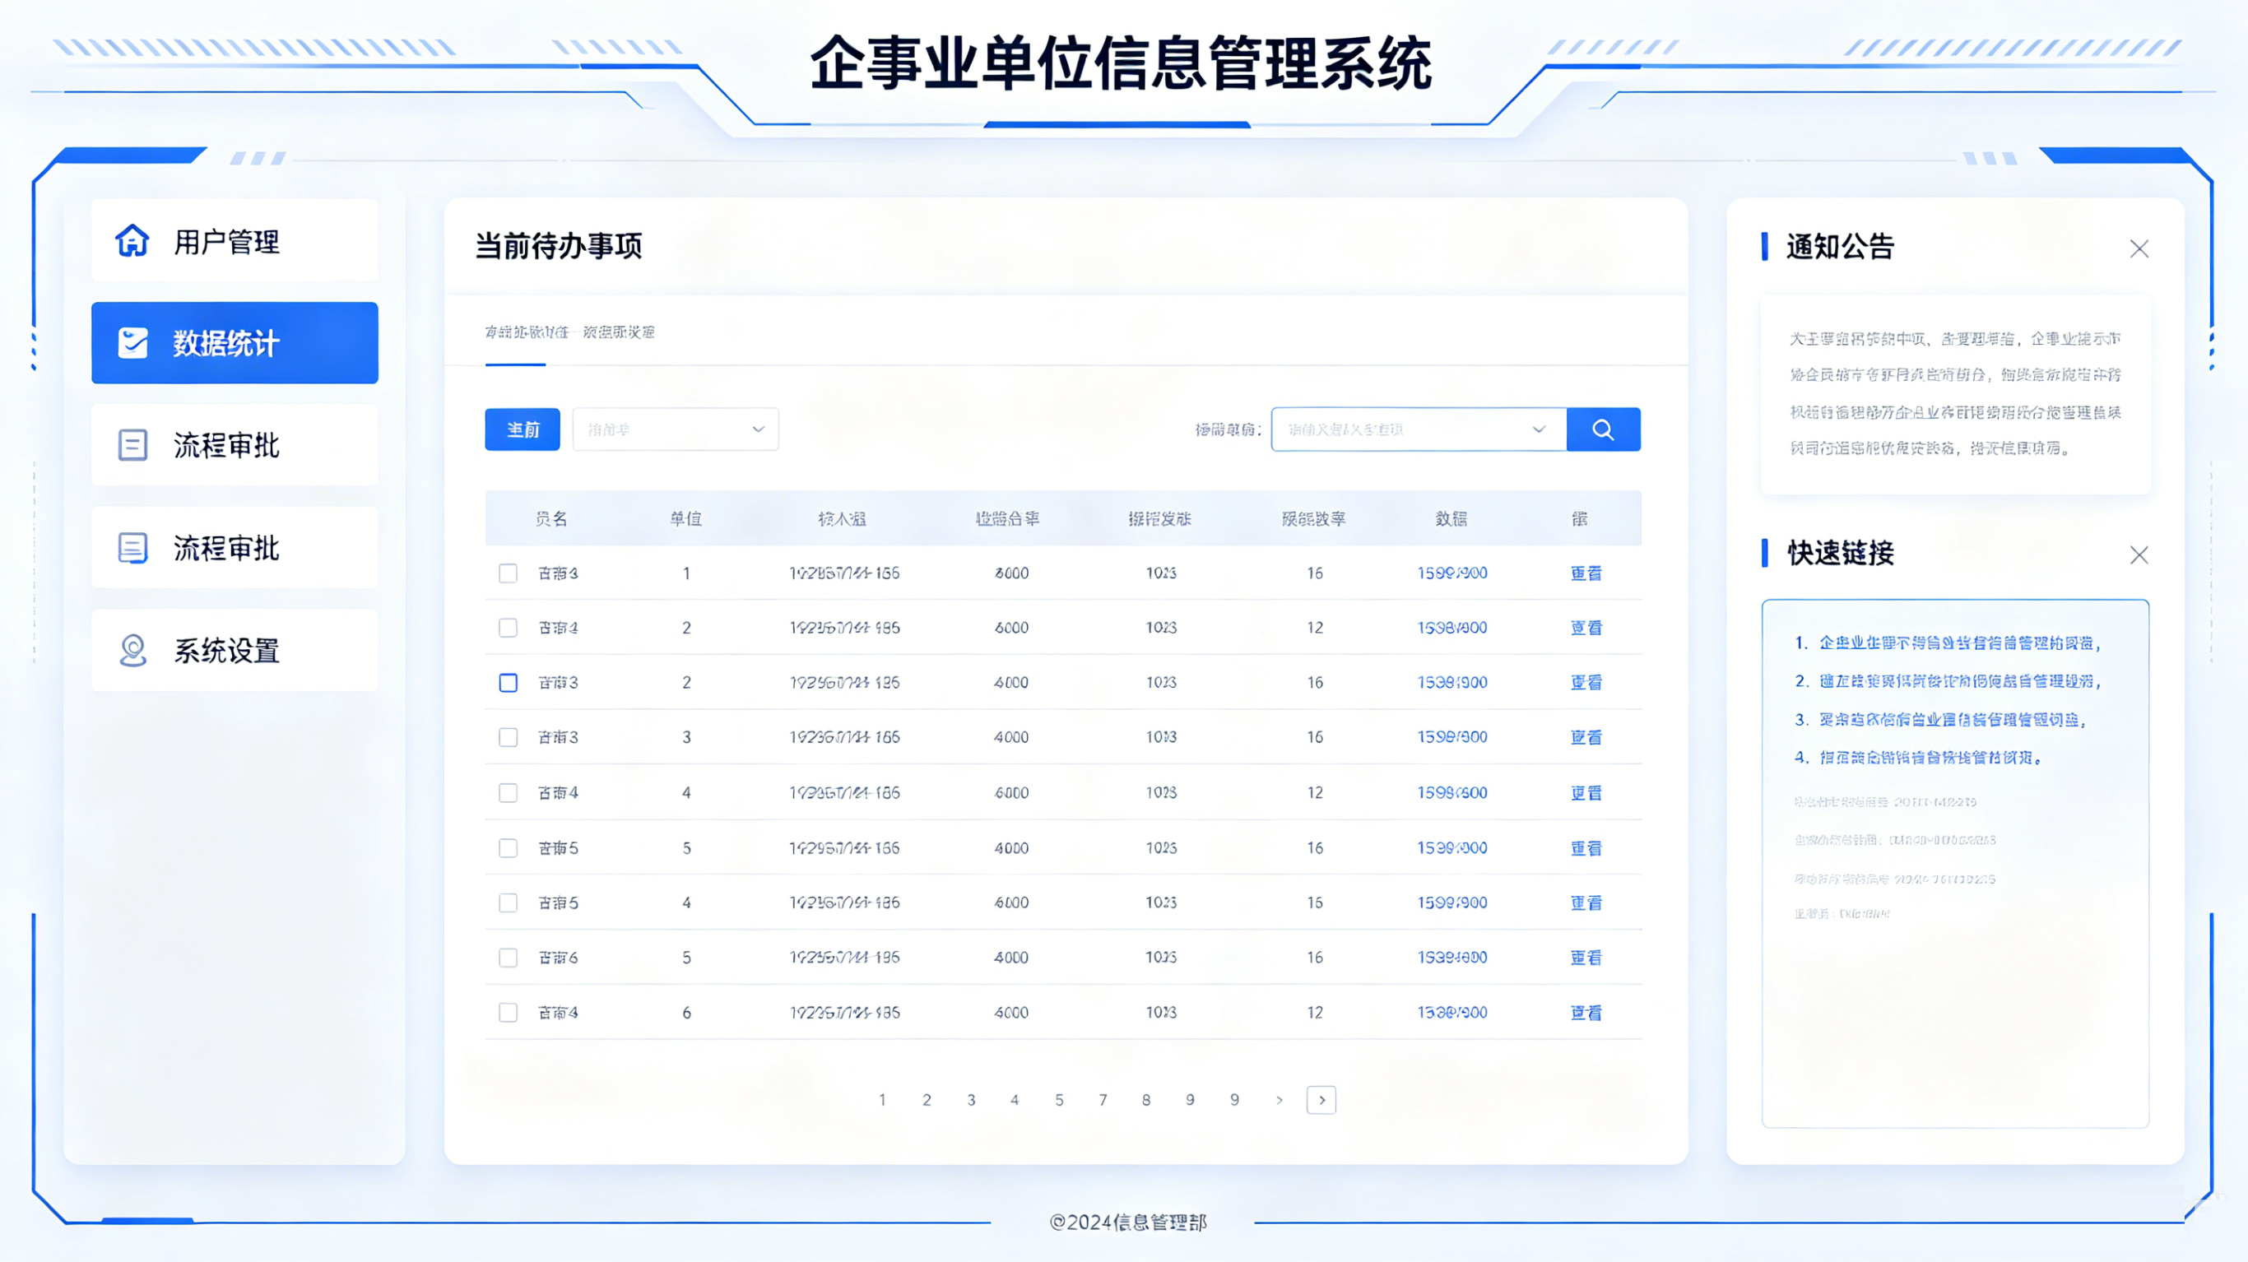The height and width of the screenshot is (1262, 2248).
Task: Click the view link in the 单位 1 row
Action: click(x=1586, y=573)
